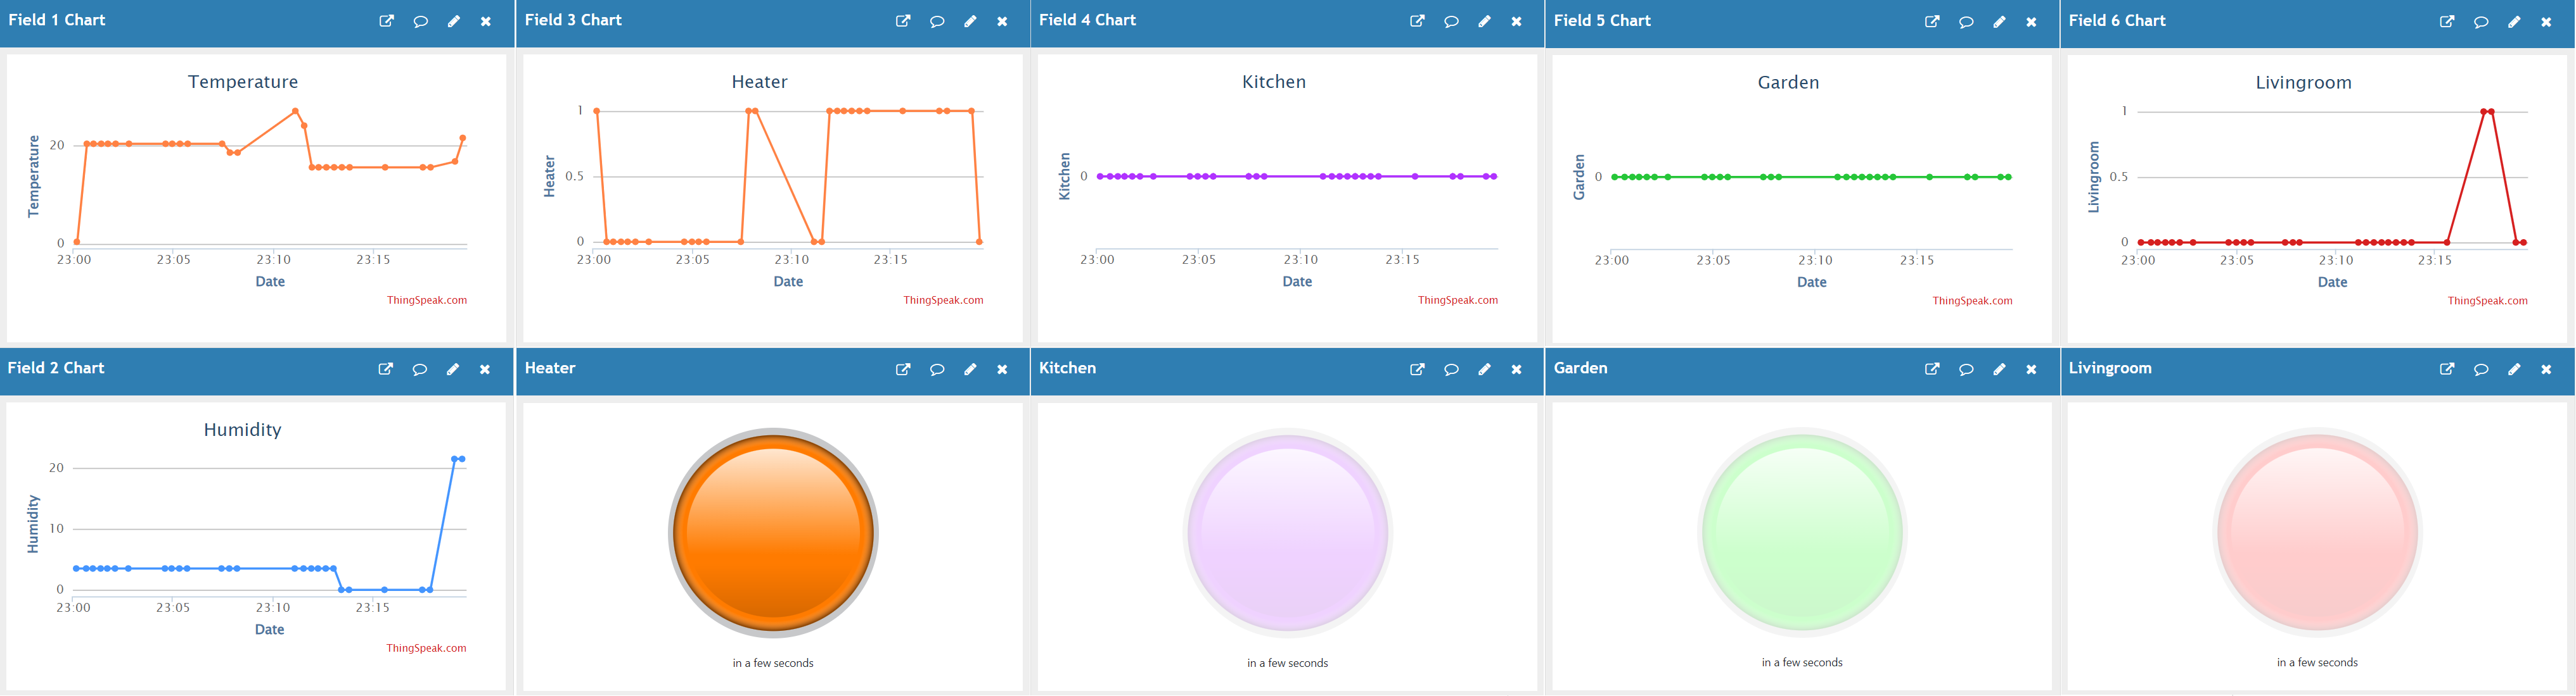Remove the Field 2 Chart widget
The image size is (2576, 696).
click(485, 370)
